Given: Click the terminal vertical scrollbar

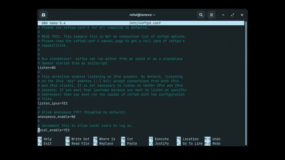Looking at the screenshot, I should (246, 83).
